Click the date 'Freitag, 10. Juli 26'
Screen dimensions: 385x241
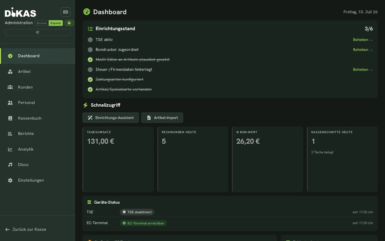tap(360, 12)
